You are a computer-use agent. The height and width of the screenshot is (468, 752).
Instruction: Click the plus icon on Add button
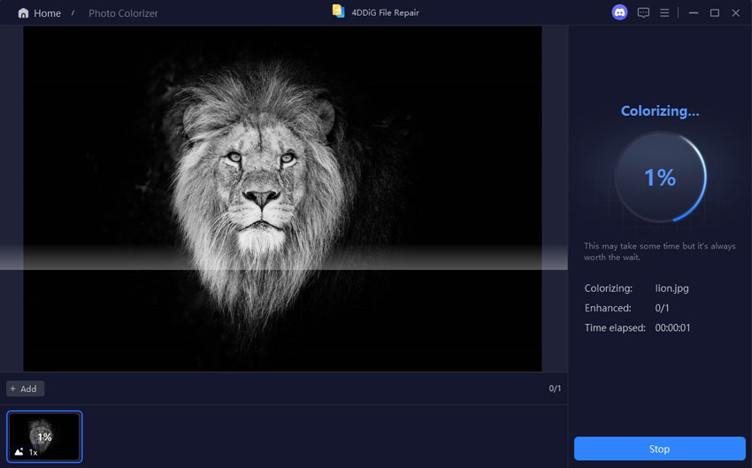(12, 388)
